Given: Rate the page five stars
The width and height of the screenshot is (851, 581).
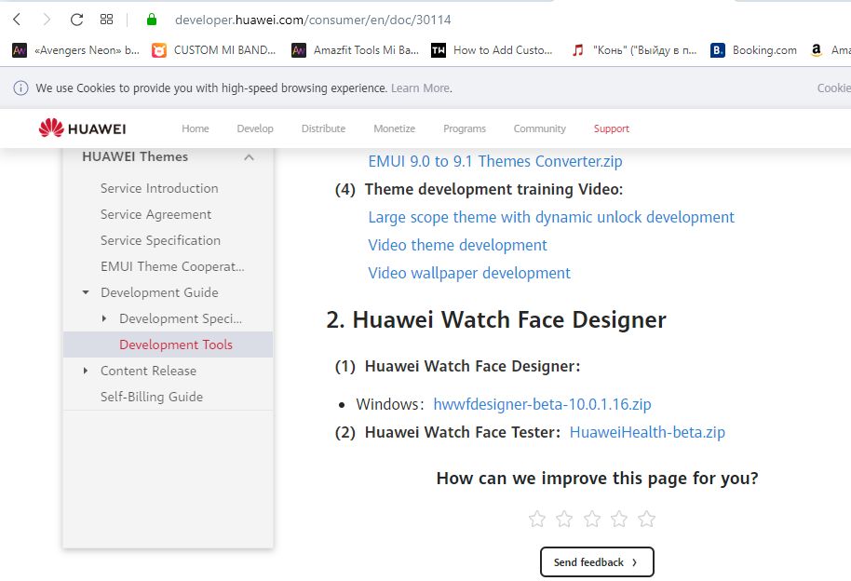Looking at the screenshot, I should pos(646,520).
